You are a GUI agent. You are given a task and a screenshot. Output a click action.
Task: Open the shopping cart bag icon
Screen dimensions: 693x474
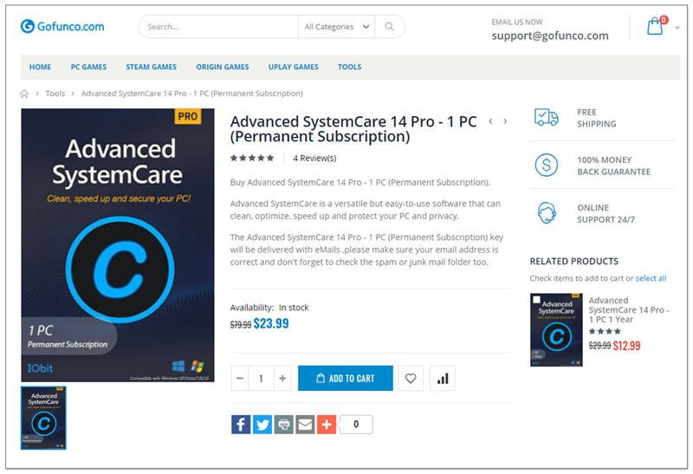point(655,27)
